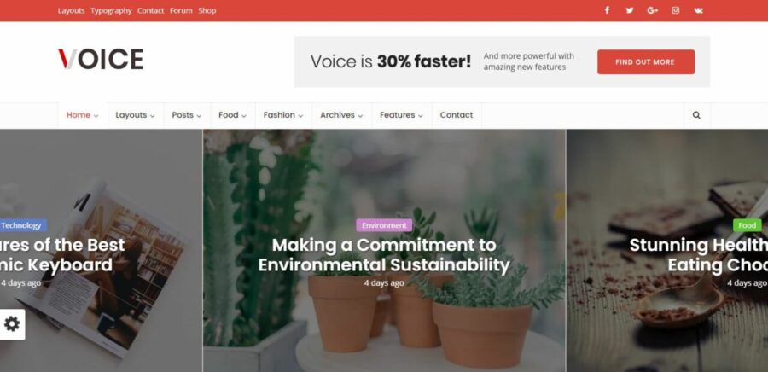Open the Facebook social icon
The image size is (768, 372).
tap(607, 10)
